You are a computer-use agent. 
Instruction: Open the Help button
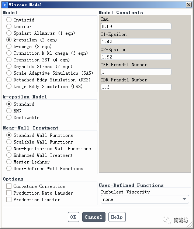point(117,217)
